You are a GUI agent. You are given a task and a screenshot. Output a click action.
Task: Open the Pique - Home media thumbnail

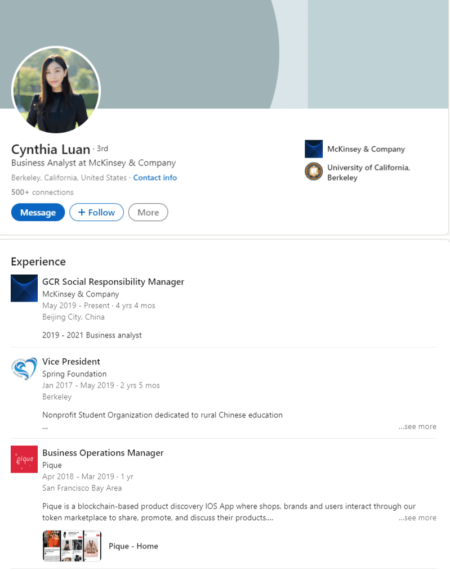coord(72,546)
